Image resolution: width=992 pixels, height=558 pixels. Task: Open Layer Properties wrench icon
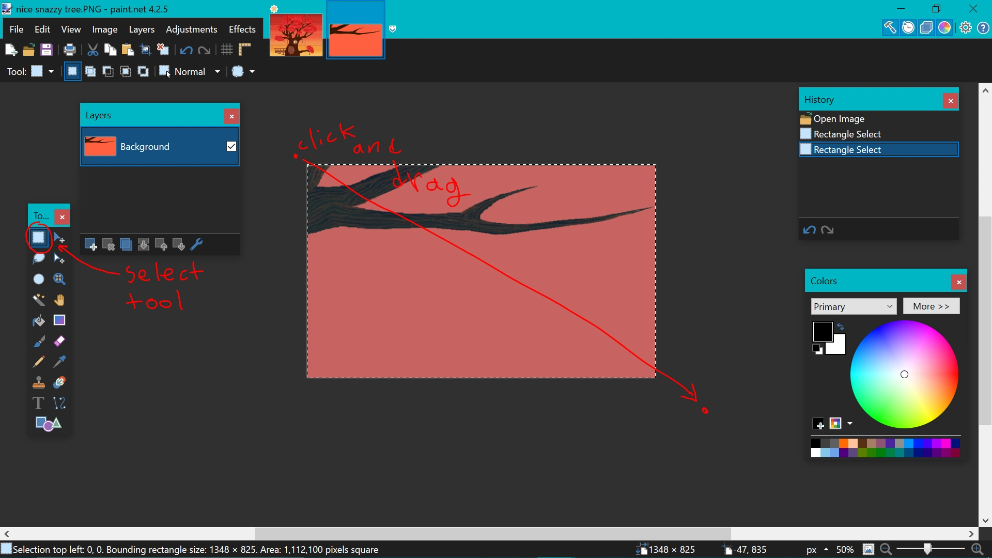point(197,245)
